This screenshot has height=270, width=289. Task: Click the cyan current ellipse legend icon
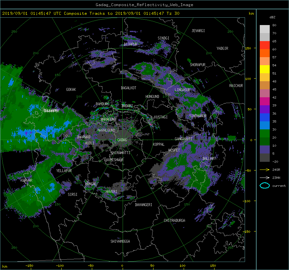(x=265, y=186)
